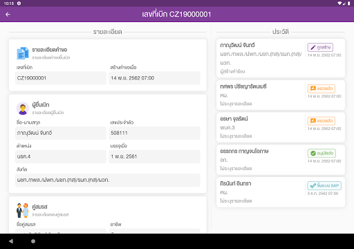The height and width of the screenshot is (249, 354).
Task: Click the department affiliation field
Action: coord(108,180)
